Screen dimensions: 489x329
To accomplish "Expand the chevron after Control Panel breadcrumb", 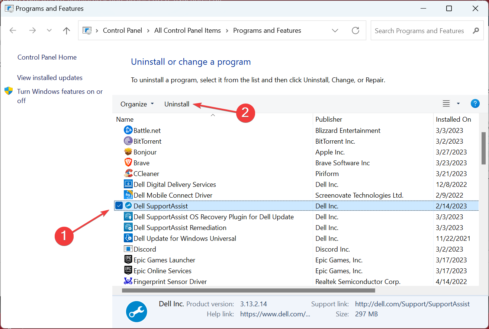I will (x=148, y=31).
